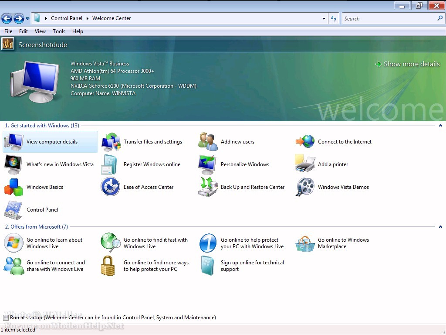The height and width of the screenshot is (335, 446).
Task: Click the Add a printer icon
Action: pyautogui.click(x=305, y=164)
